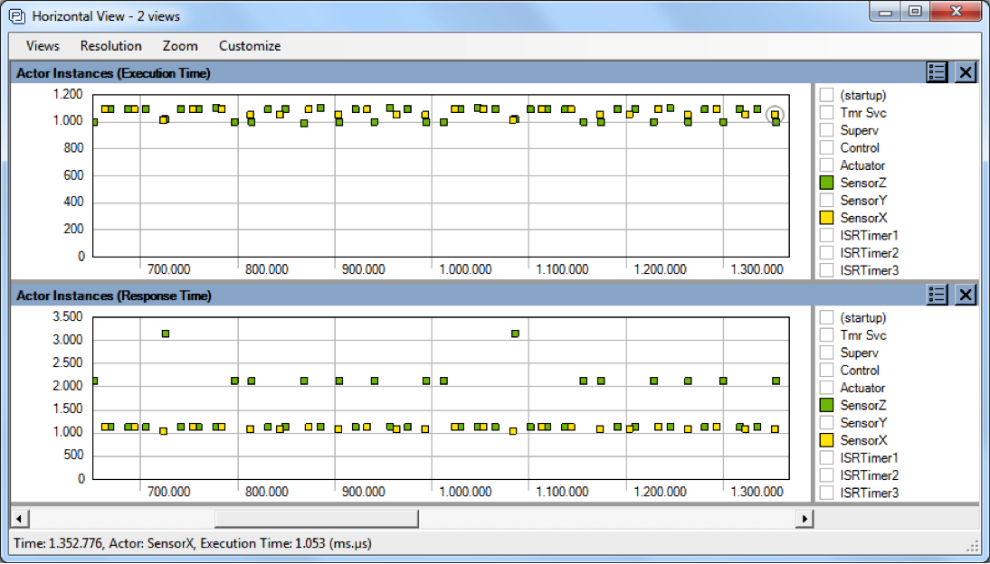The width and height of the screenshot is (990, 564).
Task: Disable SensorZ green box in Execution Time legend
Action: 826,183
